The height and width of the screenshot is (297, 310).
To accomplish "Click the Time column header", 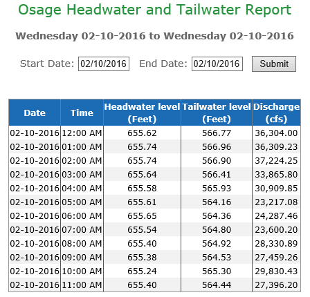I will click(x=82, y=113).
